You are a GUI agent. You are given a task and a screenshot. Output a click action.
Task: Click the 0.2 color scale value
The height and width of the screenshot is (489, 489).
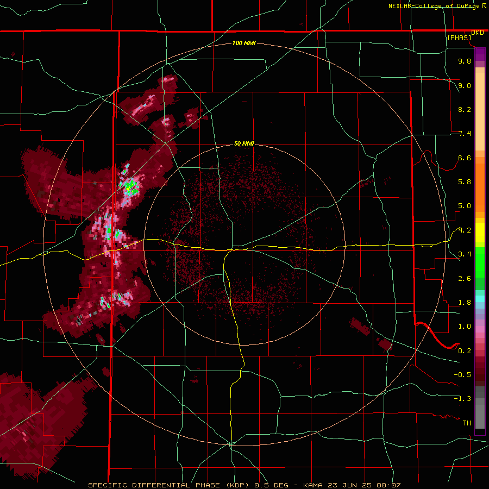coord(465,351)
